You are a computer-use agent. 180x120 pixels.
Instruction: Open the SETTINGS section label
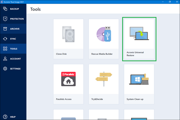[15, 69]
